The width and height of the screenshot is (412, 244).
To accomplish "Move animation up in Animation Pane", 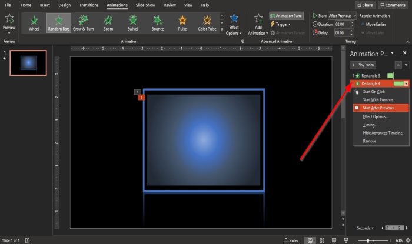I will tap(398, 65).
